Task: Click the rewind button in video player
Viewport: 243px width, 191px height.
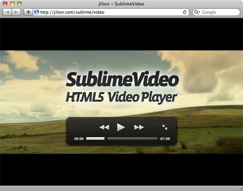Action: [x=104, y=127]
